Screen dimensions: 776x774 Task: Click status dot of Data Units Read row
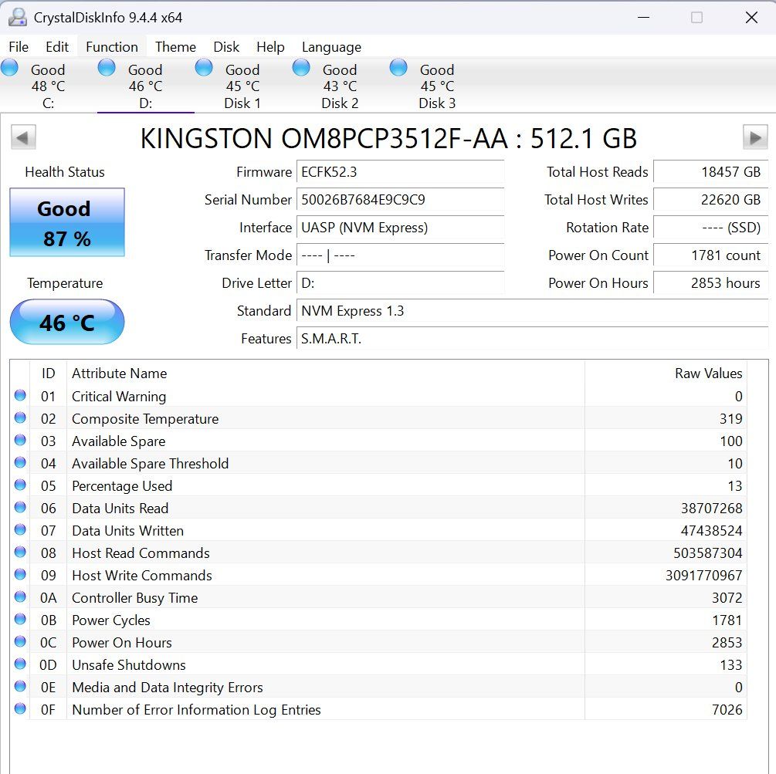coord(20,507)
